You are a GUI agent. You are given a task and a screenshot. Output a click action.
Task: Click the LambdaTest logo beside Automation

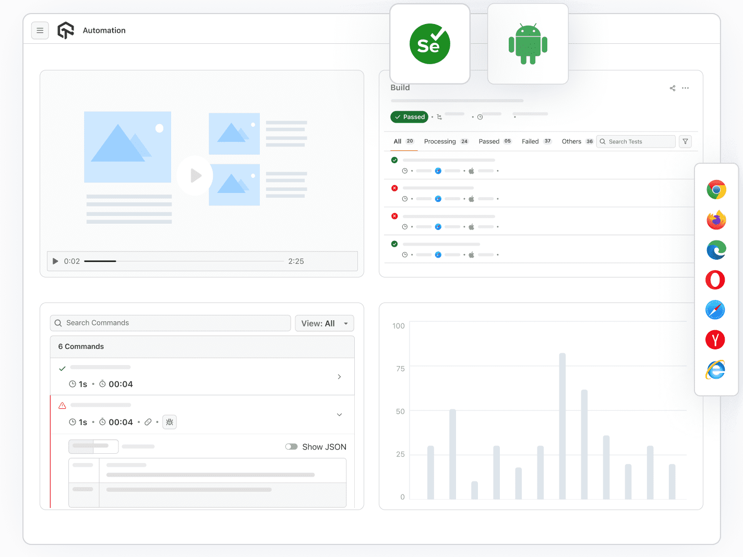pos(66,30)
